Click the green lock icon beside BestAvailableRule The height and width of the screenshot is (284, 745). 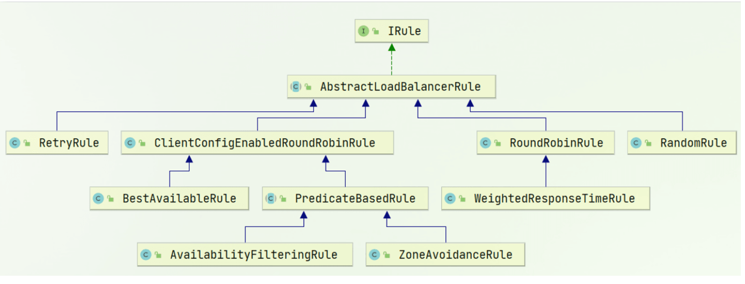click(111, 199)
